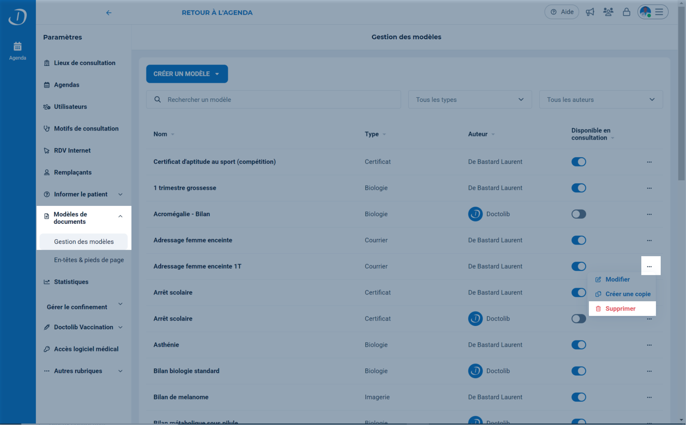Open the Tous les auteurs dropdown
The width and height of the screenshot is (686, 425).
[x=601, y=100]
